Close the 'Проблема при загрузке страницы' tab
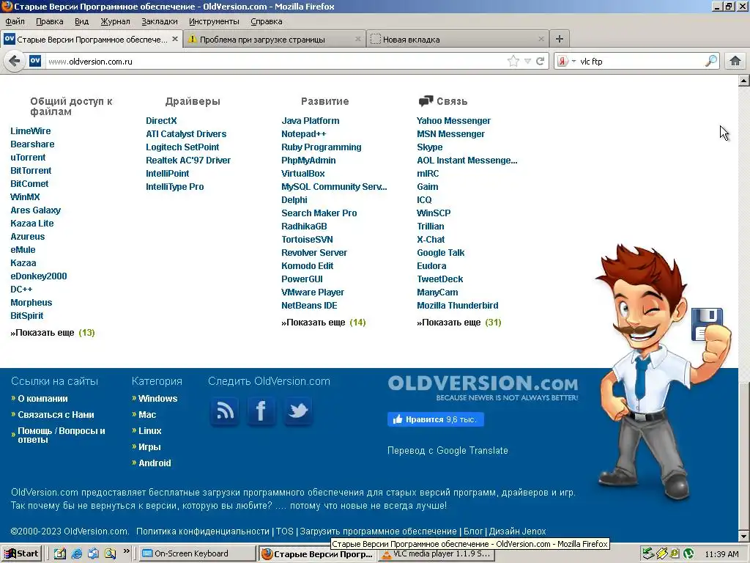The width and height of the screenshot is (750, 563). [x=357, y=40]
